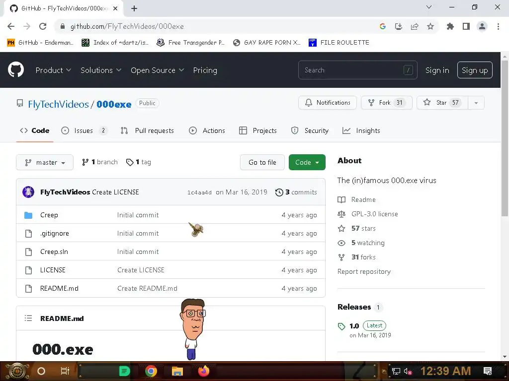The image size is (509, 381).
Task: Click the tab search chevron in Chrome
Action: pyautogui.click(x=429, y=7)
